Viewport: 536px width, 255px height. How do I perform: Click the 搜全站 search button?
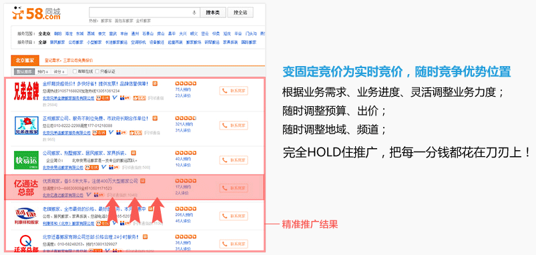[x=240, y=13]
